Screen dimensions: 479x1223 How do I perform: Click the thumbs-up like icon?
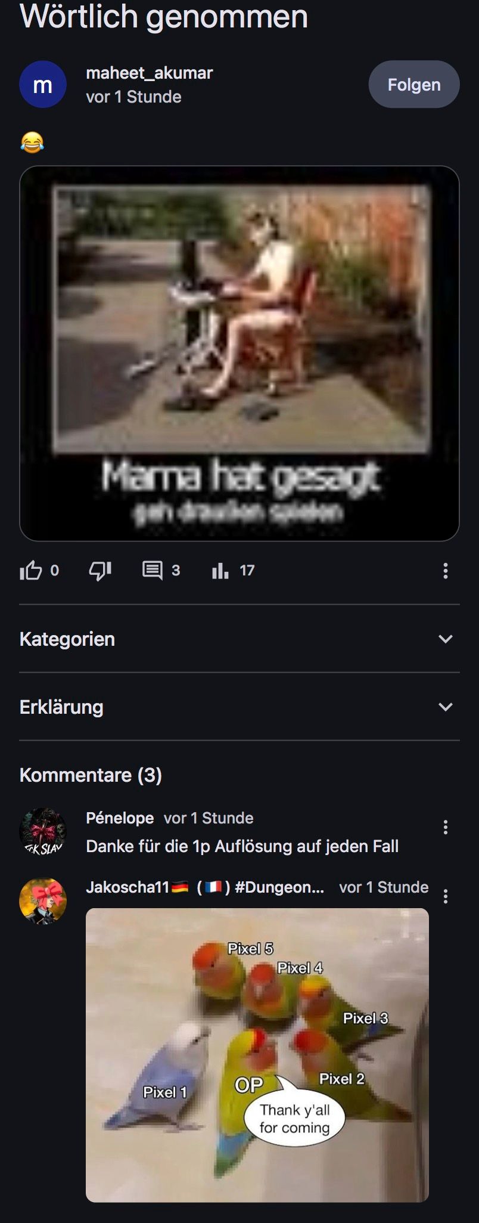(31, 571)
